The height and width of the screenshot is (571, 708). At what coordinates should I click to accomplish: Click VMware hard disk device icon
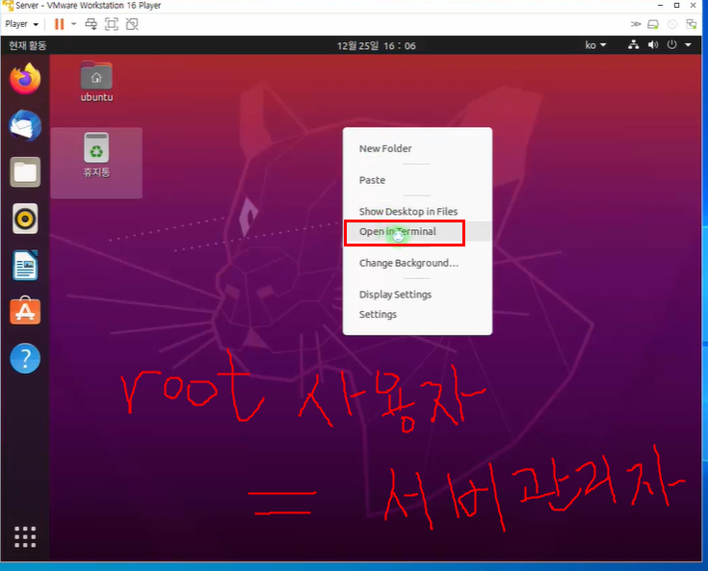pyautogui.click(x=653, y=24)
